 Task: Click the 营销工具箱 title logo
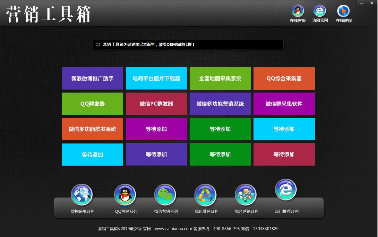[x=48, y=14]
